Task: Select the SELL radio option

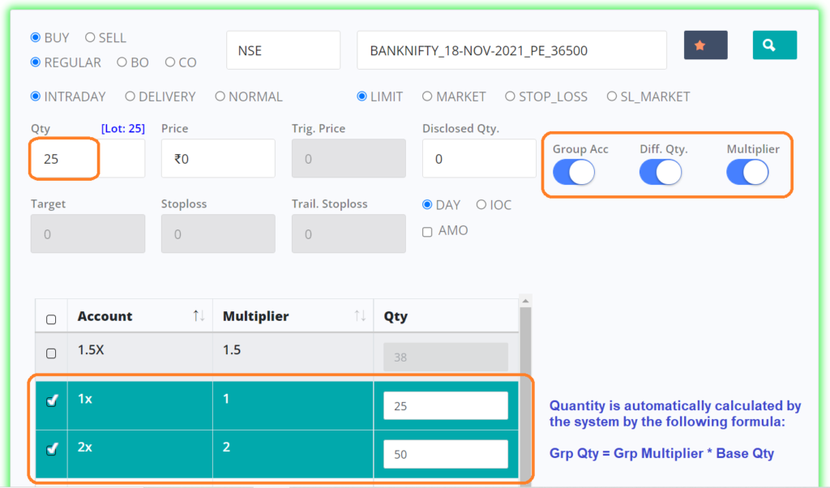Action: click(90, 37)
